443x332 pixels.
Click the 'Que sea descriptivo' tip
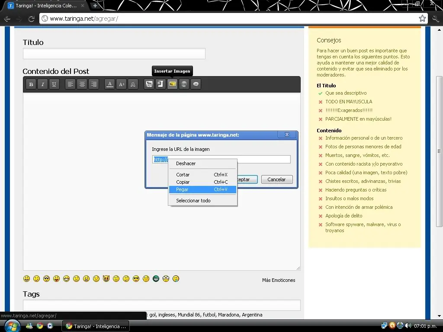click(346, 93)
